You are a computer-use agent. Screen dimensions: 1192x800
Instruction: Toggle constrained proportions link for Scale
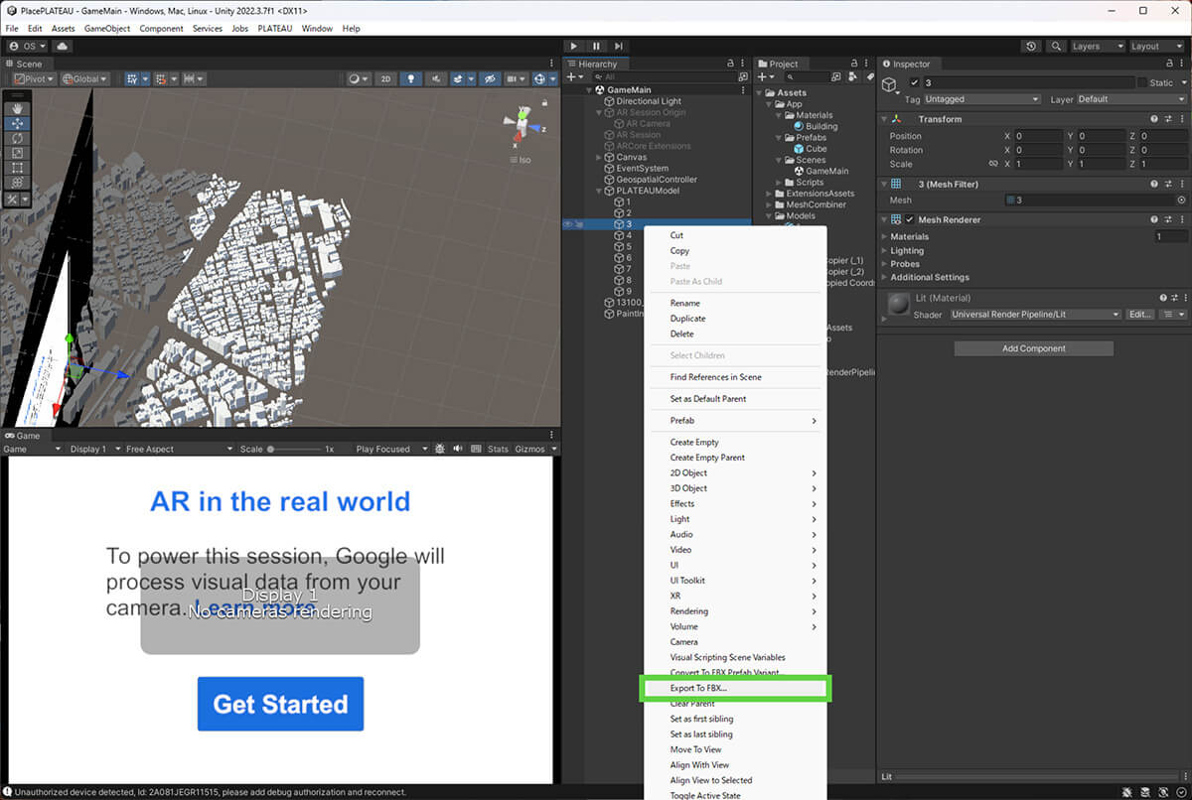(x=992, y=165)
